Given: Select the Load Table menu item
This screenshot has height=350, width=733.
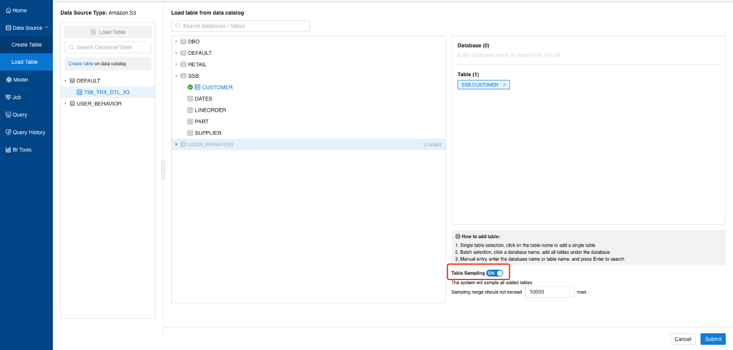Looking at the screenshot, I should point(26,62).
